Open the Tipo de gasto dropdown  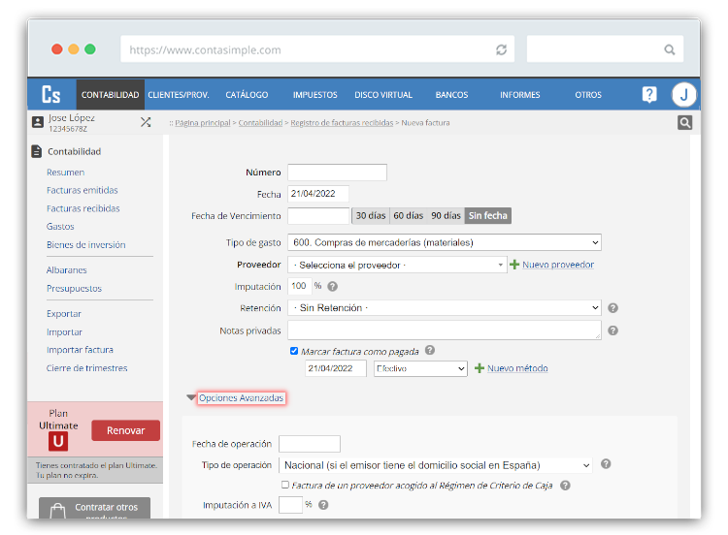coord(445,242)
